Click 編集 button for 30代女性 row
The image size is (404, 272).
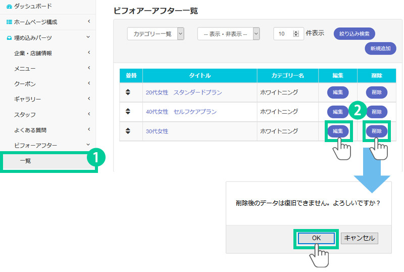338,131
